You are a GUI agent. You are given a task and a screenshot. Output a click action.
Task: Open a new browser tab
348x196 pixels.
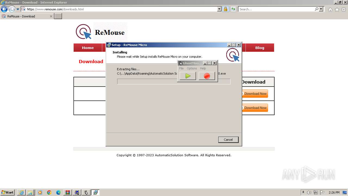pyautogui.click(x=58, y=16)
